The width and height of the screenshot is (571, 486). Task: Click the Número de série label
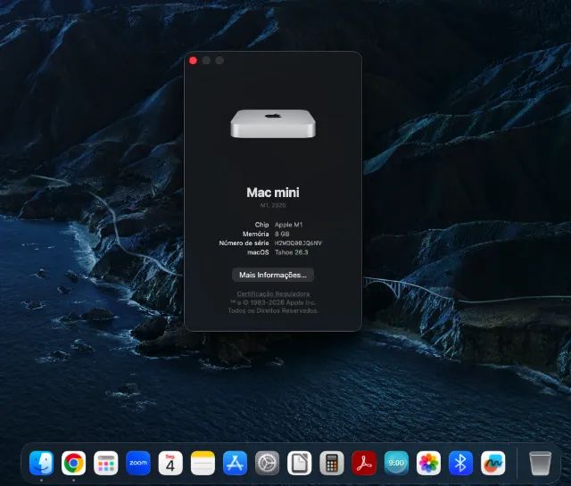(244, 243)
